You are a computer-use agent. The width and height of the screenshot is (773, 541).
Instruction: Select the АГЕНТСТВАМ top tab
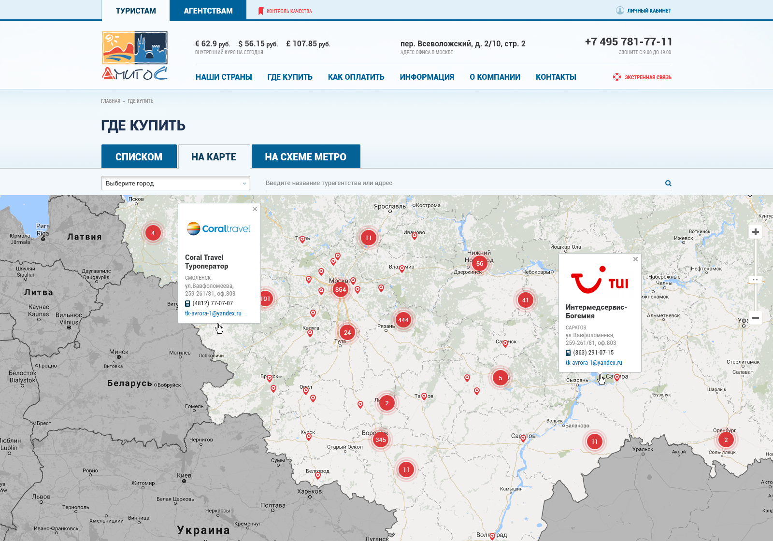[208, 11]
